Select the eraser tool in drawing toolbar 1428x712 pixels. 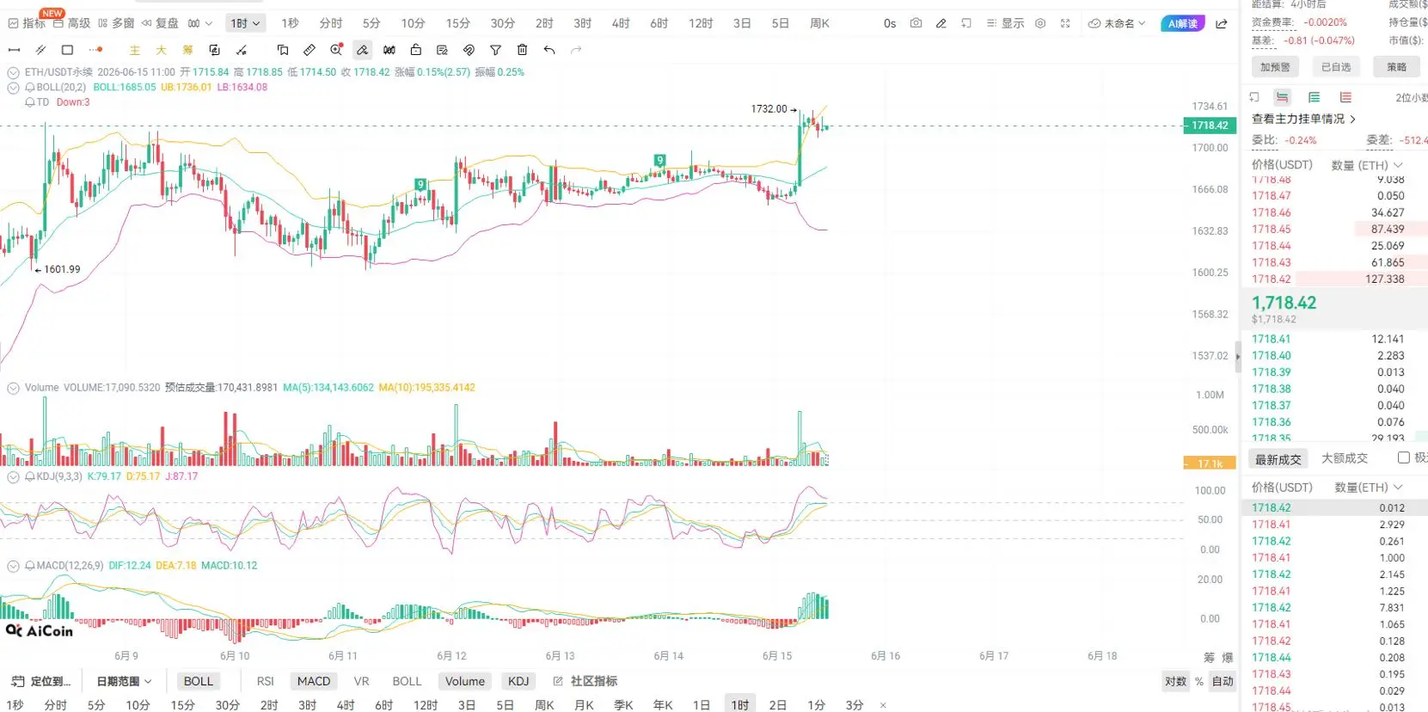[363, 50]
